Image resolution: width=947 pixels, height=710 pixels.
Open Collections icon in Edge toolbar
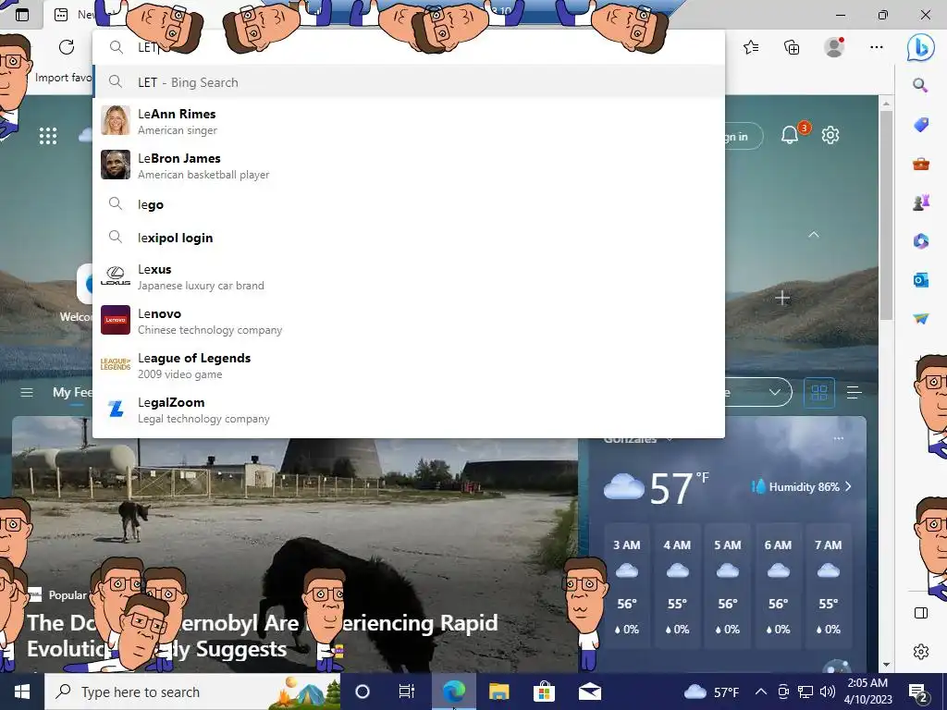coord(792,47)
